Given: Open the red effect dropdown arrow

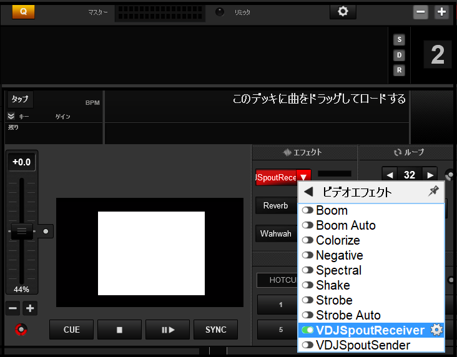Looking at the screenshot, I should click(x=303, y=177).
